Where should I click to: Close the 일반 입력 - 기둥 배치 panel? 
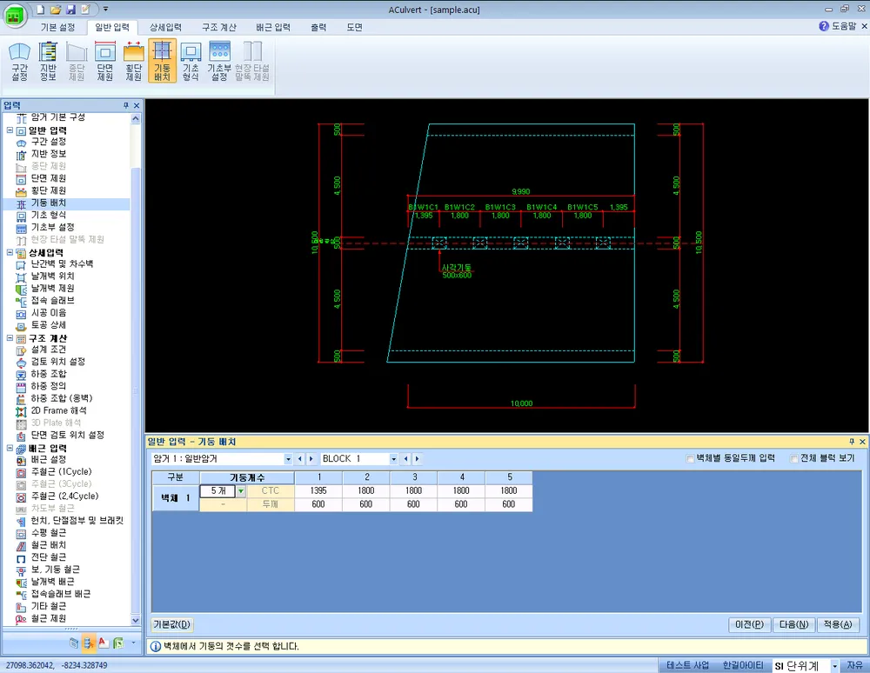862,442
